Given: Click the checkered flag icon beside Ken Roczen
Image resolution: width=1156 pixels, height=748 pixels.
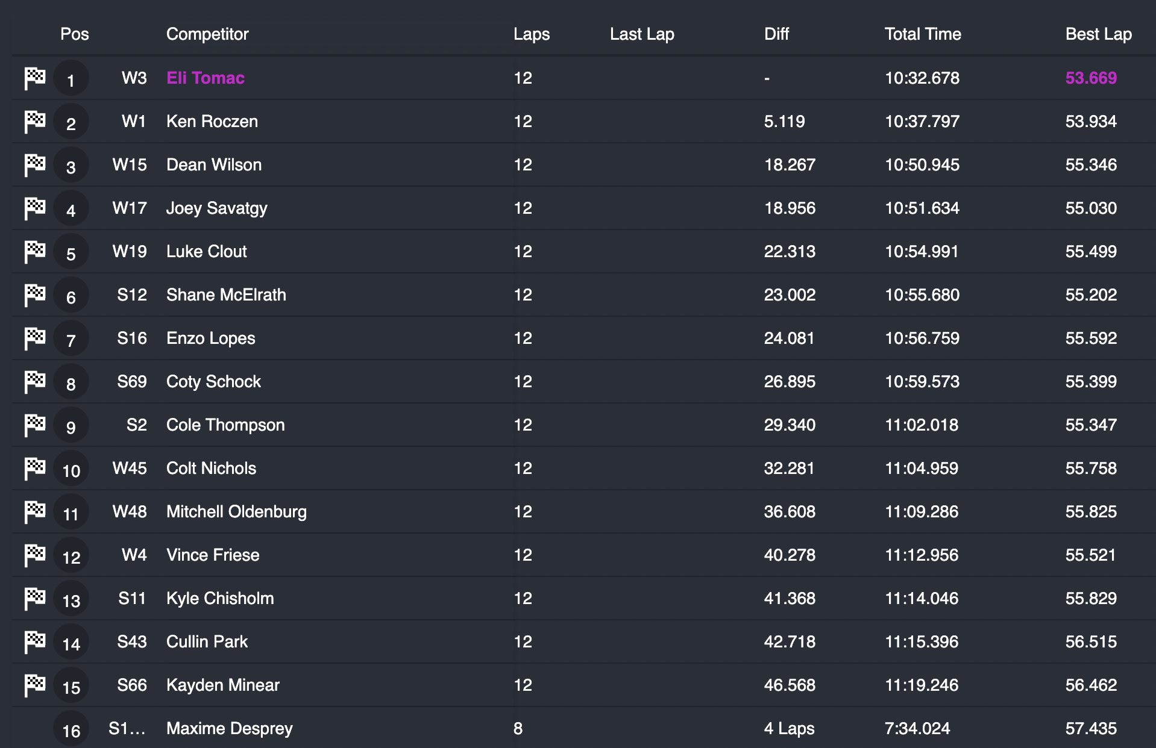Looking at the screenshot, I should [34, 121].
